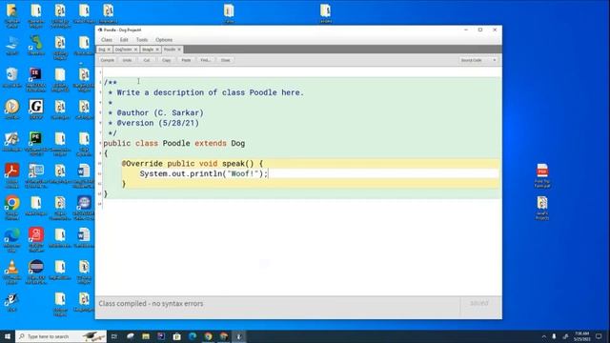Click the Undo toolbar button

click(x=127, y=60)
